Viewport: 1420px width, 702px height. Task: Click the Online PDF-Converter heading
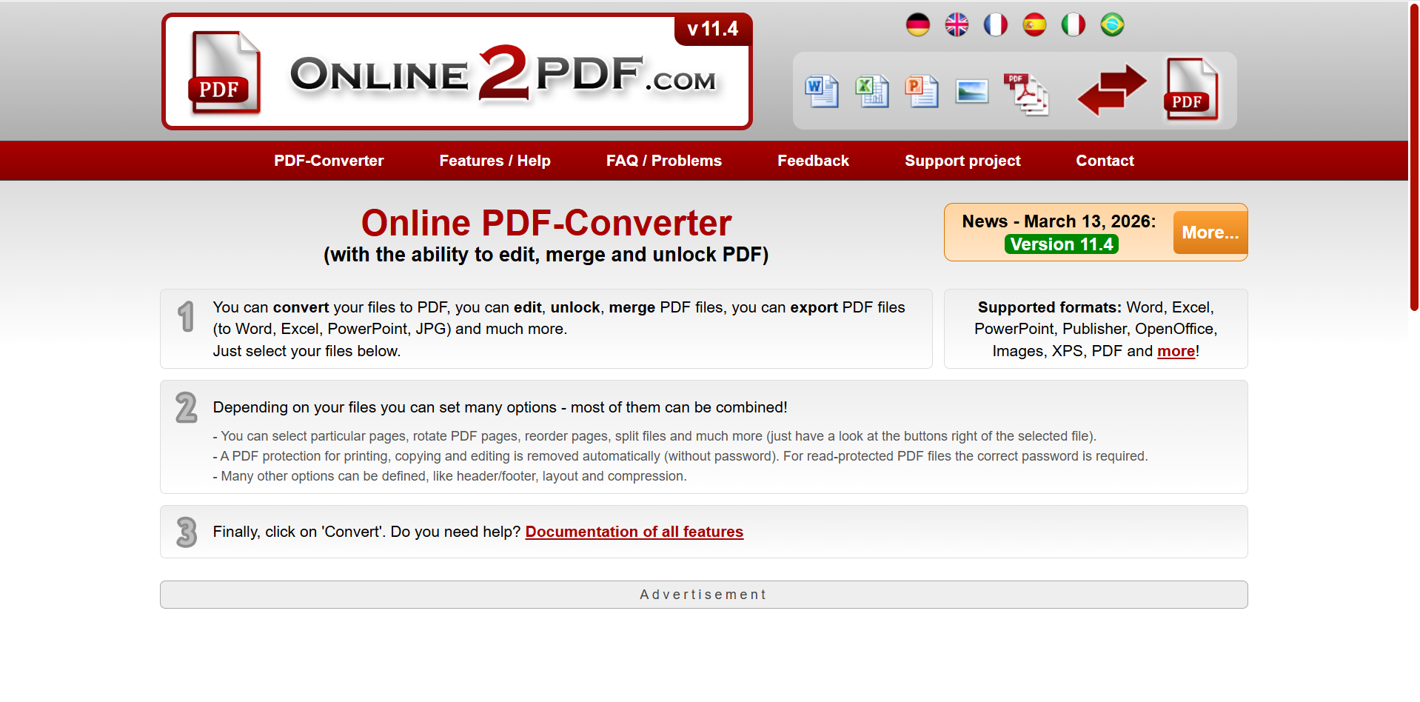(546, 223)
